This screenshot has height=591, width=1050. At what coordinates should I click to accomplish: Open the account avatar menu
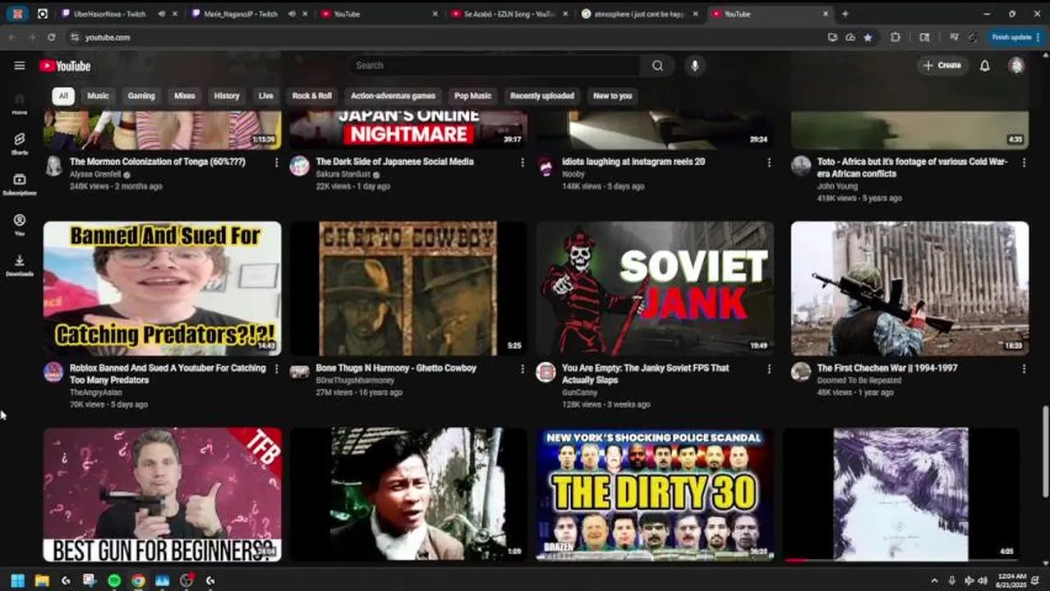(1016, 66)
